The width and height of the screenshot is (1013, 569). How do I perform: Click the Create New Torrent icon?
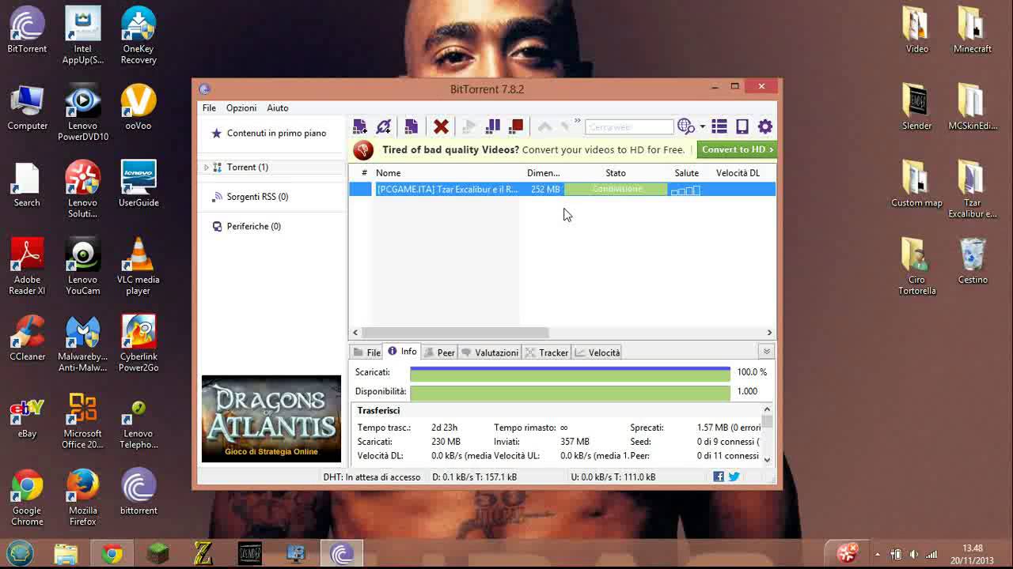(412, 126)
